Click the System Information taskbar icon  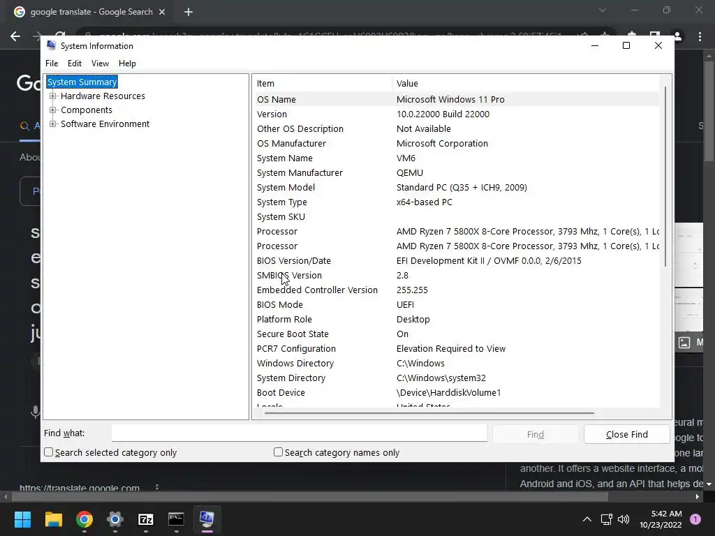click(x=207, y=519)
